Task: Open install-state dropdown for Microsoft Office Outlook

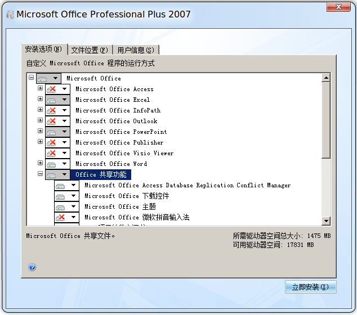Action: point(58,121)
